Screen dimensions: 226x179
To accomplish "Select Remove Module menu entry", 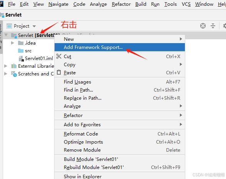I will tap(120, 150).
